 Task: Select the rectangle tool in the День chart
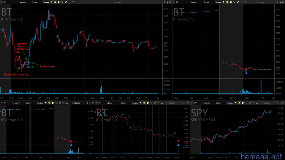coord(162,103)
